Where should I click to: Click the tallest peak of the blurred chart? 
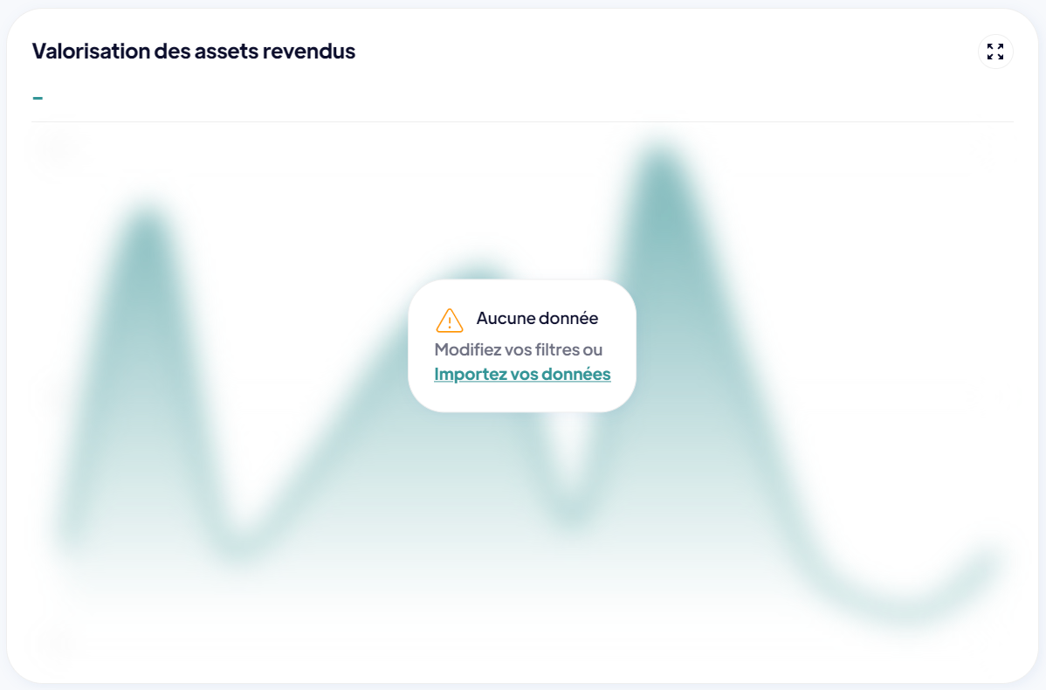(x=660, y=163)
